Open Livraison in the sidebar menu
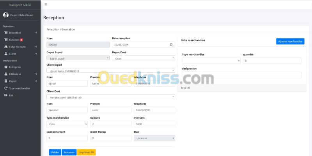 (x=14, y=40)
